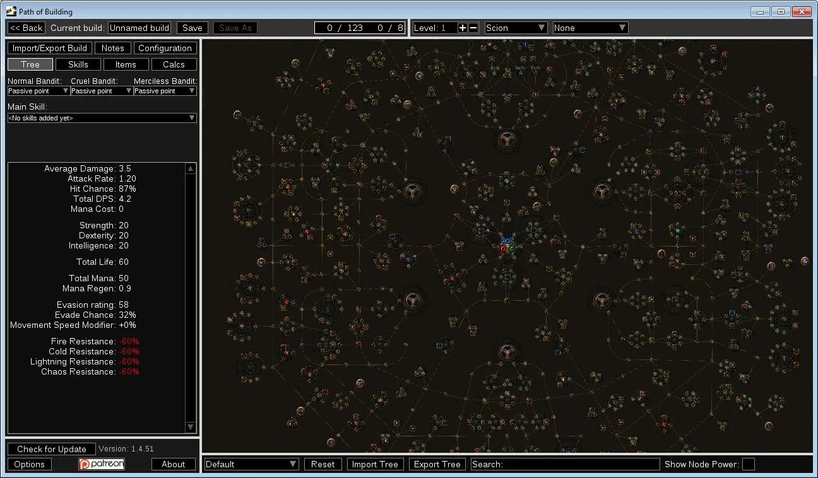The height and width of the screenshot is (478, 818).
Task: Click the Path of Building title bar icon
Action: click(11, 11)
